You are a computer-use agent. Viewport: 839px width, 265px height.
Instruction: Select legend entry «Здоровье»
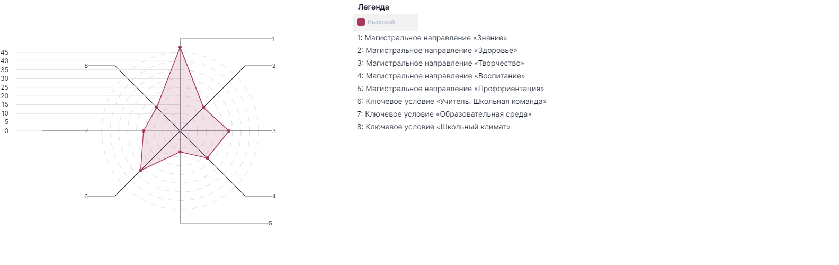point(437,51)
